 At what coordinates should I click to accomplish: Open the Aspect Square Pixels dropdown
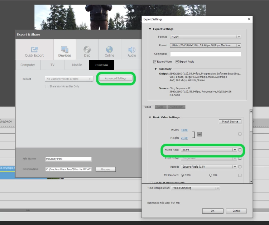click(209, 167)
